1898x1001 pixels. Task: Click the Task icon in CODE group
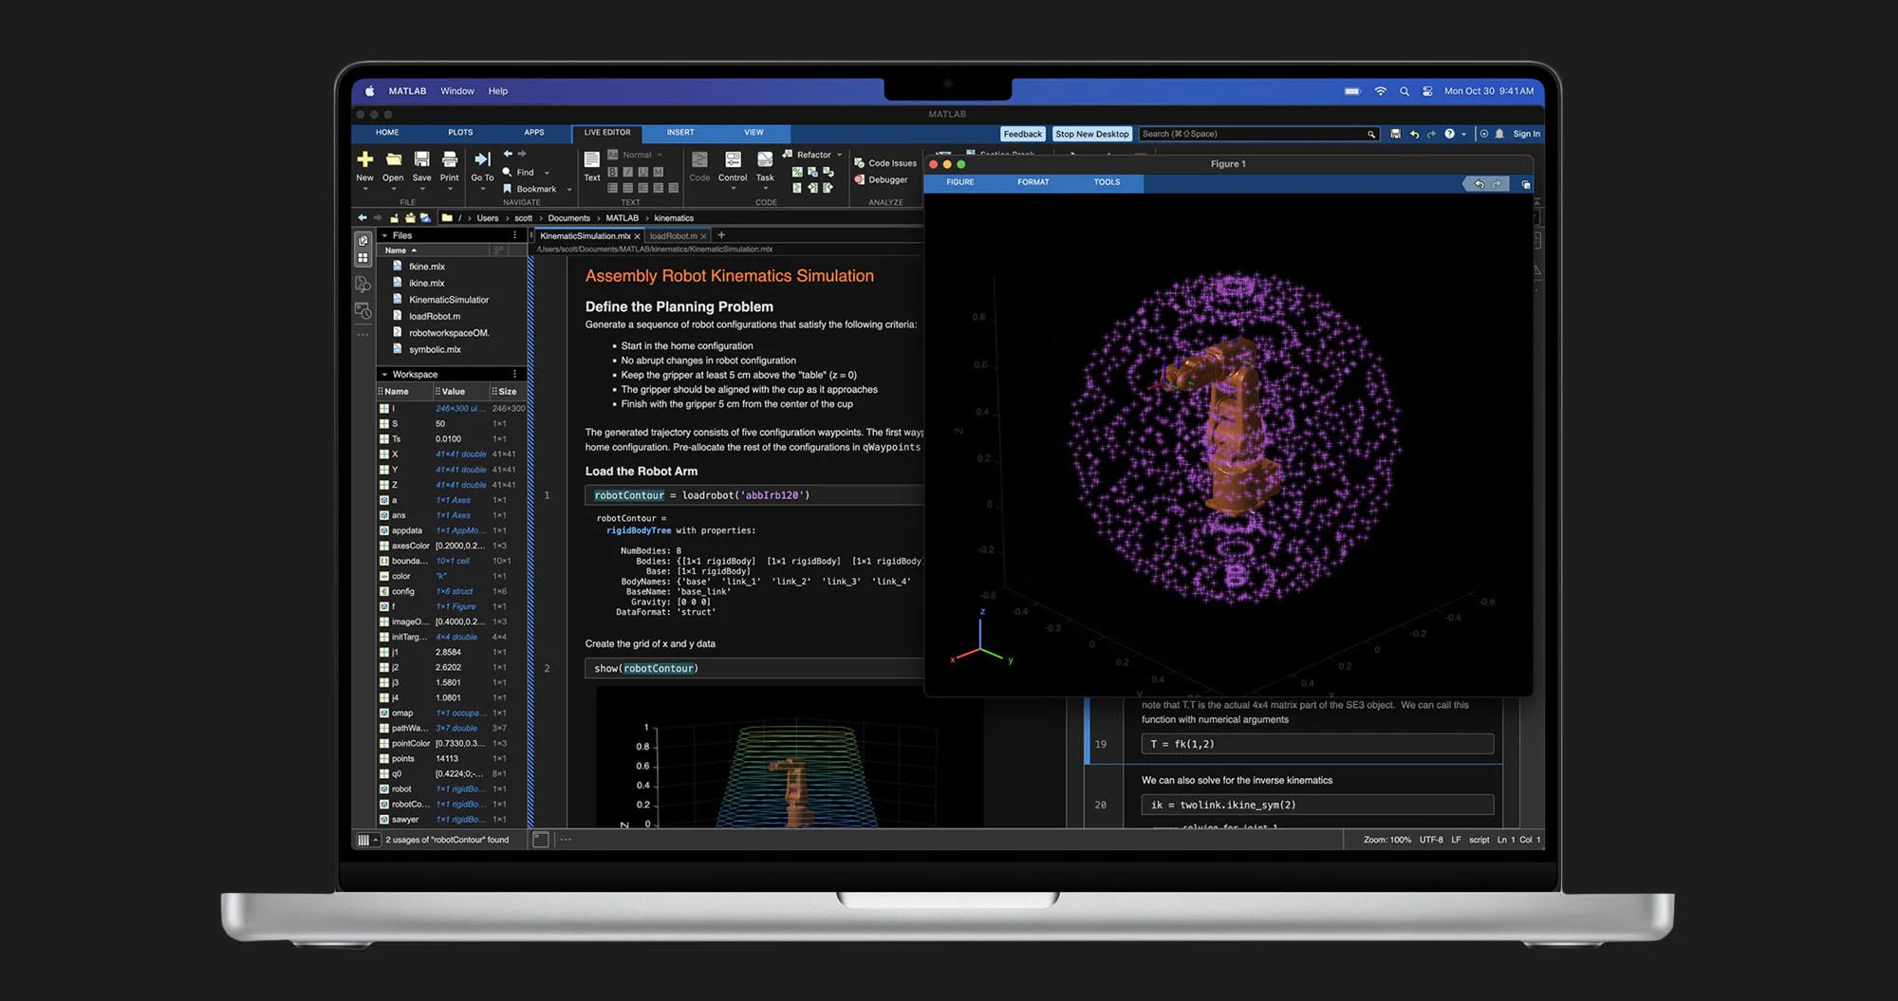pyautogui.click(x=765, y=159)
